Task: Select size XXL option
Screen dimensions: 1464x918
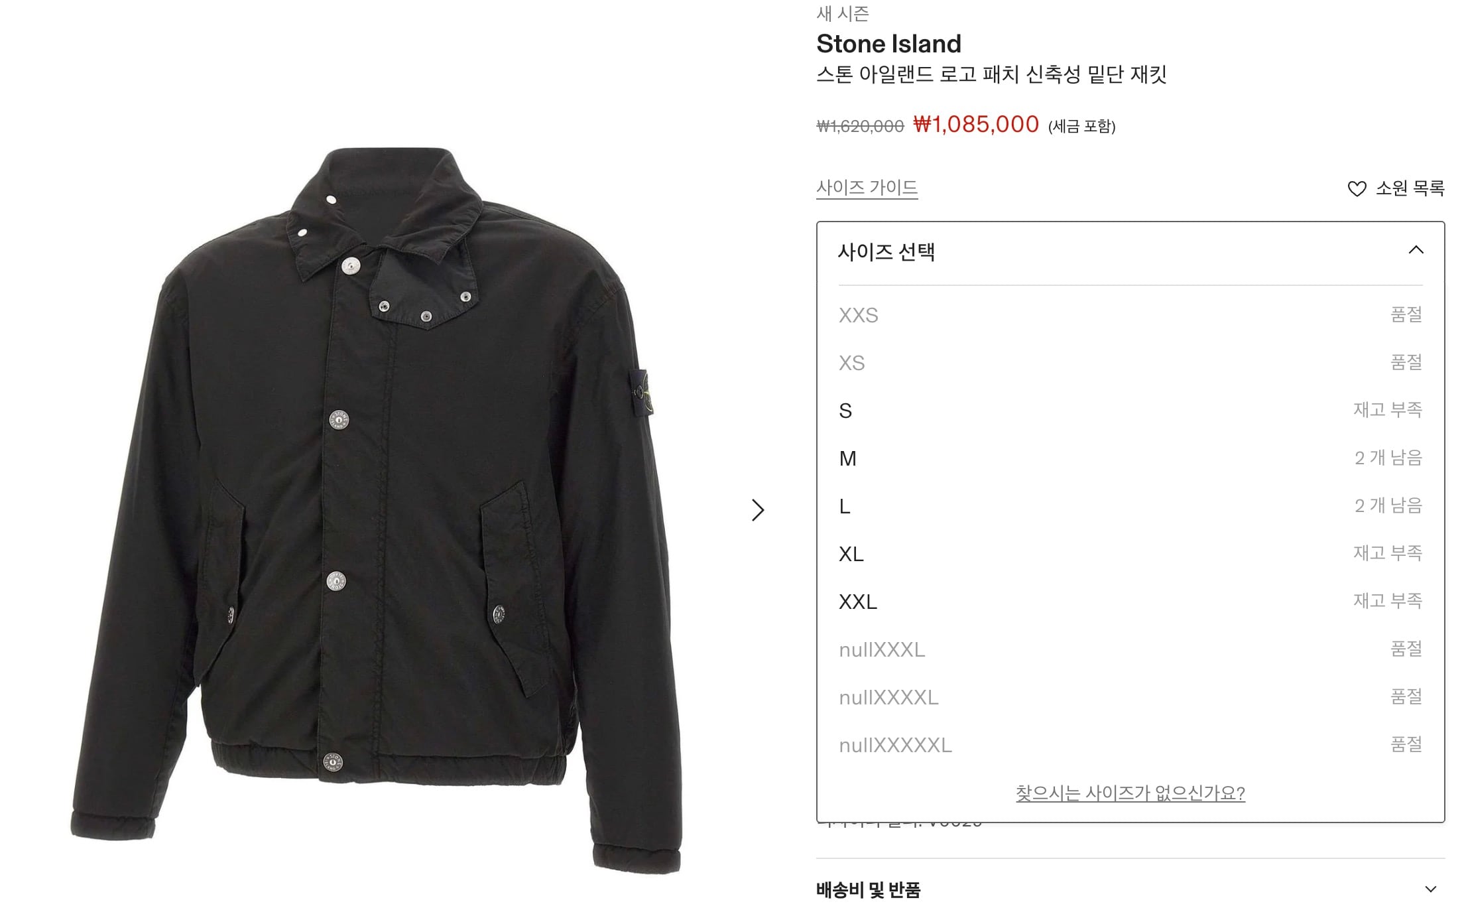Action: (x=1130, y=602)
